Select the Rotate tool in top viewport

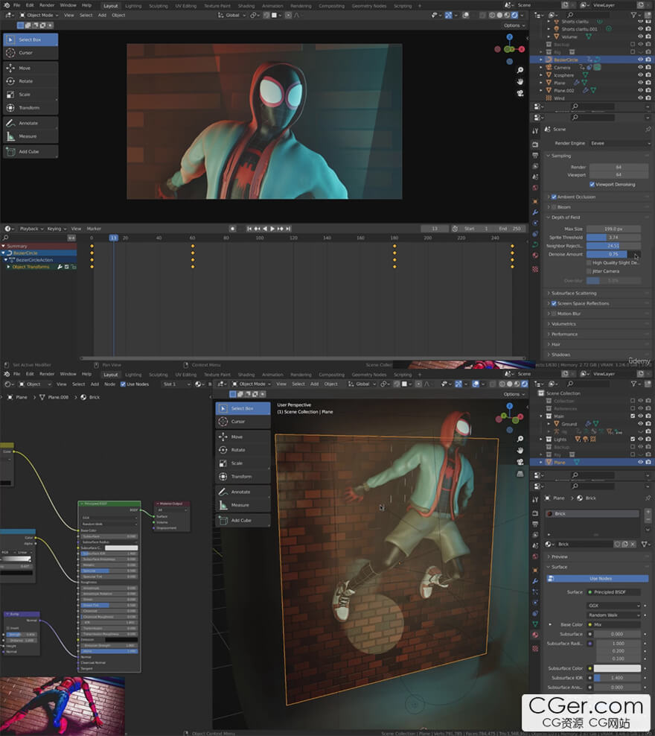click(x=31, y=81)
